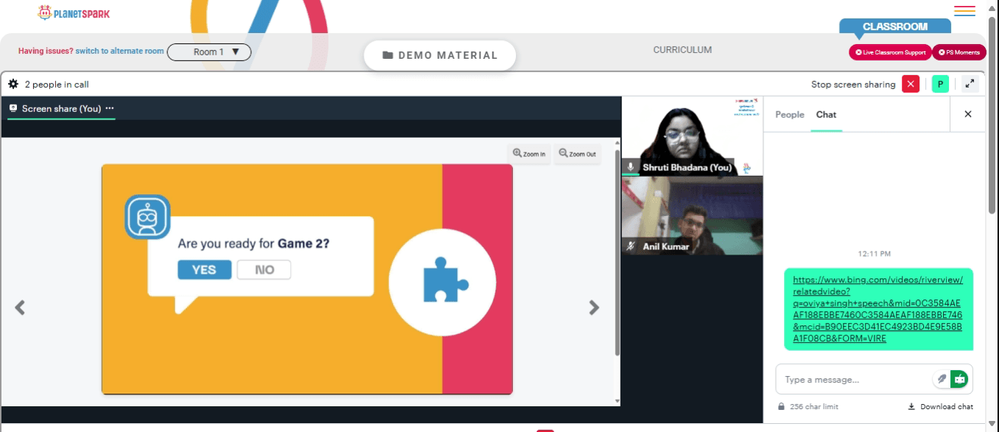
Task: Enter fullscreen with the expand arrows icon
Action: (970, 84)
